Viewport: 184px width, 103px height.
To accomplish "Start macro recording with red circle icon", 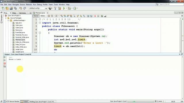I will pyautogui.click(x=95, y=16).
